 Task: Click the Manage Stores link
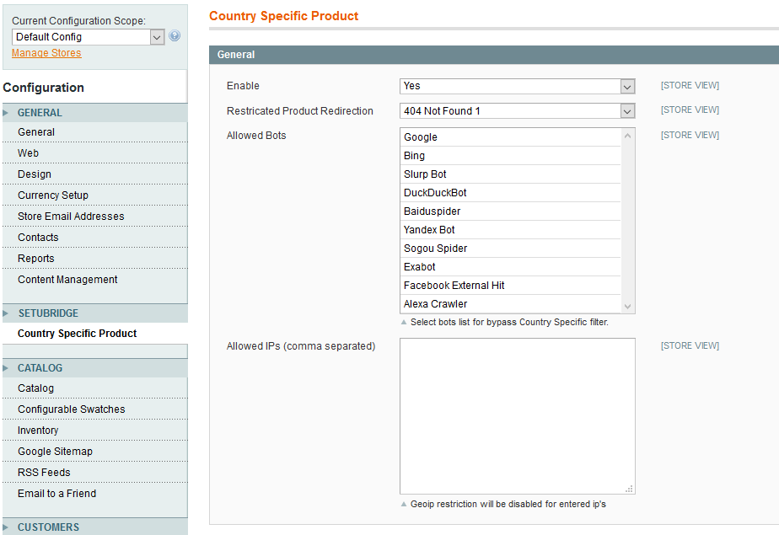pos(46,53)
